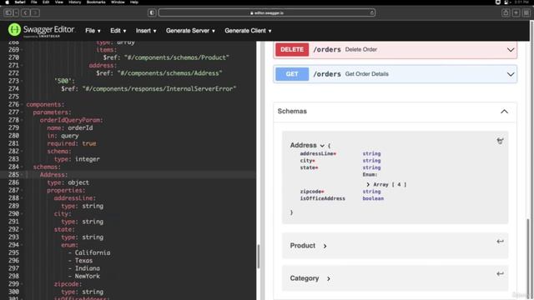Open the Swagger File menu
The width and height of the screenshot is (534, 300).
93,31
